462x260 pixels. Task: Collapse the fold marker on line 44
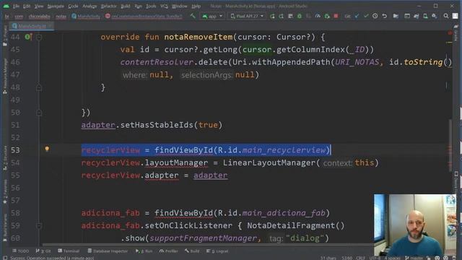pos(39,37)
